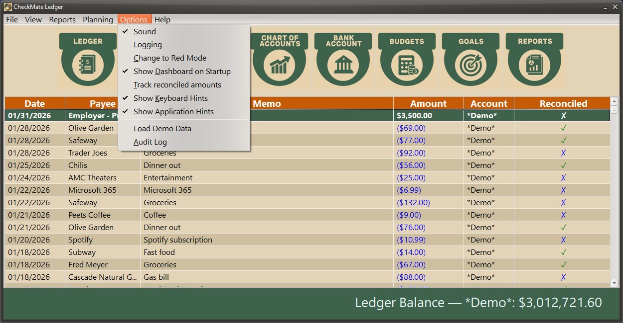The image size is (623, 323).
Task: Open the Ledger icon button
Action: pyautogui.click(x=88, y=59)
